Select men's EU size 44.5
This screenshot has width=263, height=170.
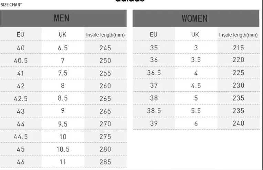(21, 137)
